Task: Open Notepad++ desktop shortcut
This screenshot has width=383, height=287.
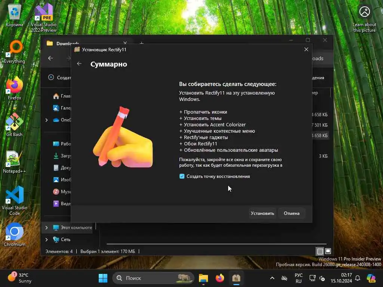Action: pos(15,161)
